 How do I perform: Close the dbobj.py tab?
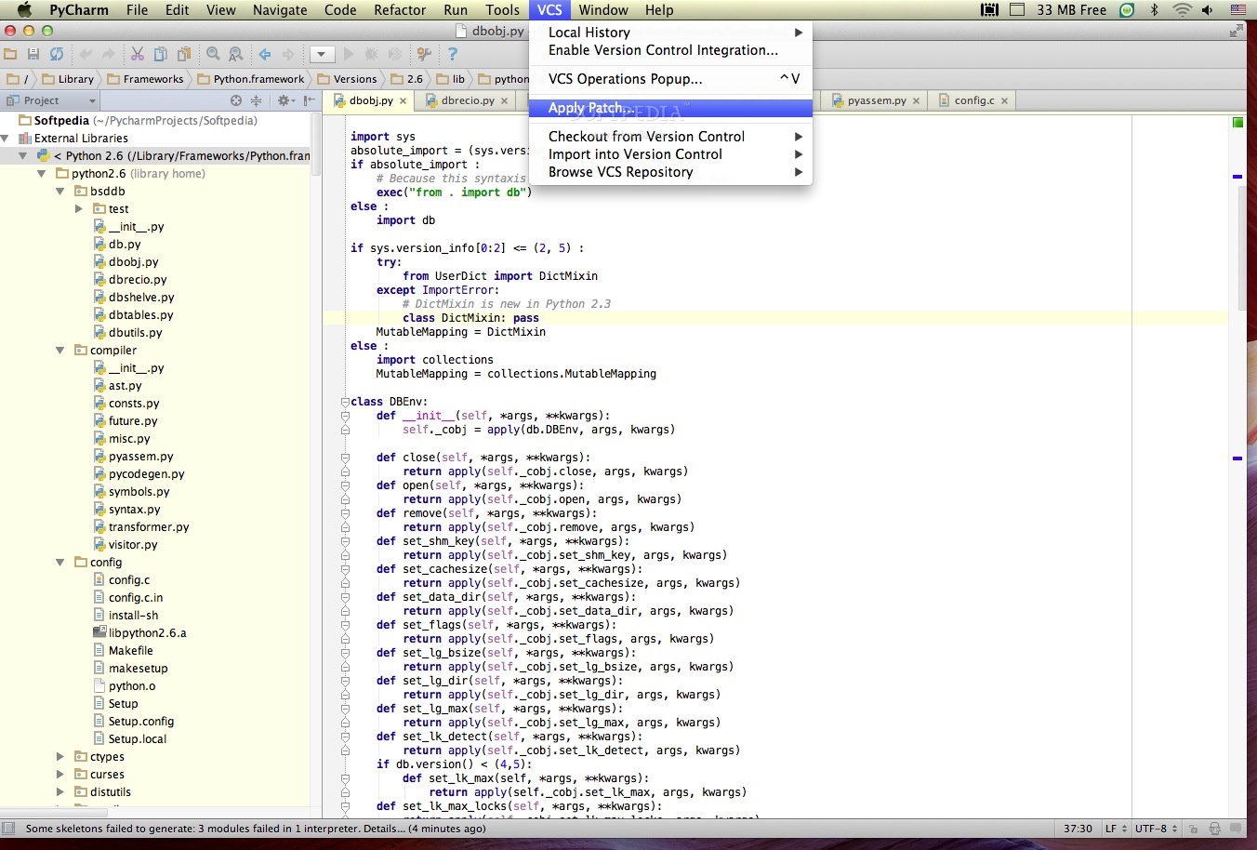[x=404, y=101]
